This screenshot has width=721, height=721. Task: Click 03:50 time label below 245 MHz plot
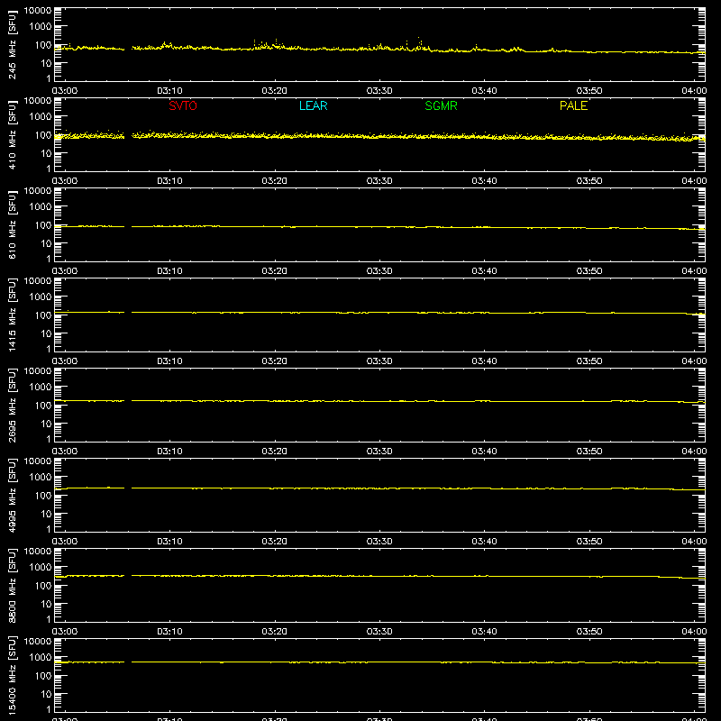tap(589, 91)
